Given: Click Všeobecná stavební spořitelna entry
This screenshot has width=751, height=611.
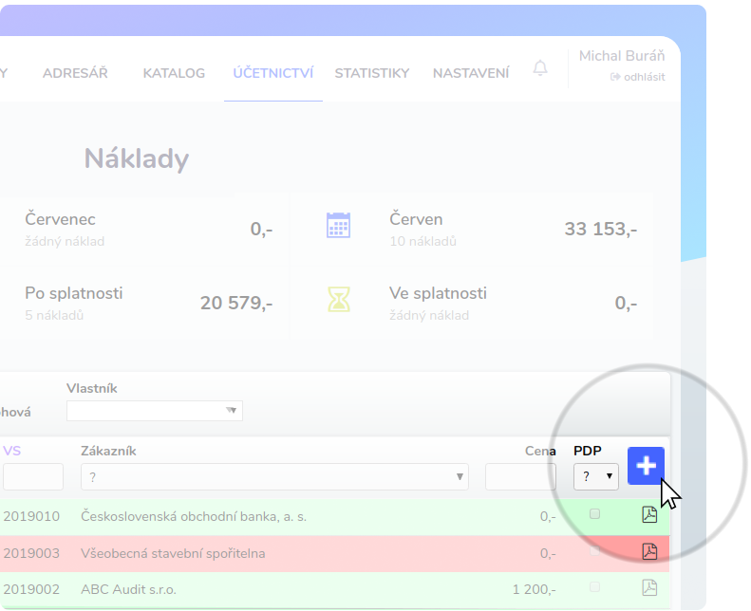Looking at the screenshot, I should pos(173,553).
